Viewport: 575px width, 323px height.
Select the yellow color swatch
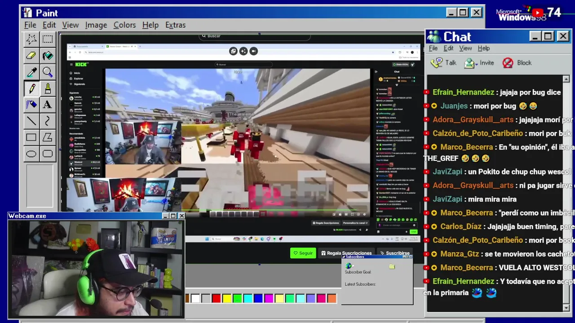click(227, 298)
